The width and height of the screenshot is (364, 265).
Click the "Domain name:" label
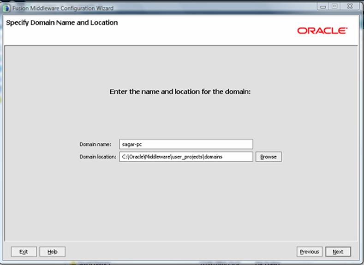[95, 144]
